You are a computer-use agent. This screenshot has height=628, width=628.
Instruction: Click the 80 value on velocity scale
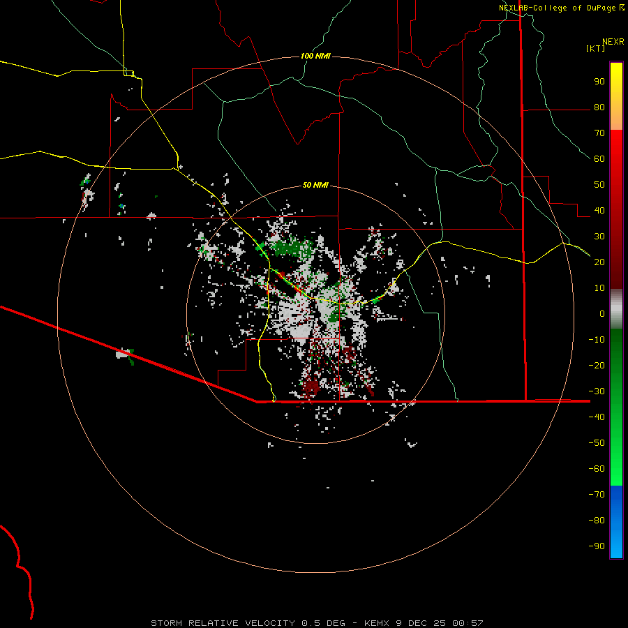coord(599,107)
